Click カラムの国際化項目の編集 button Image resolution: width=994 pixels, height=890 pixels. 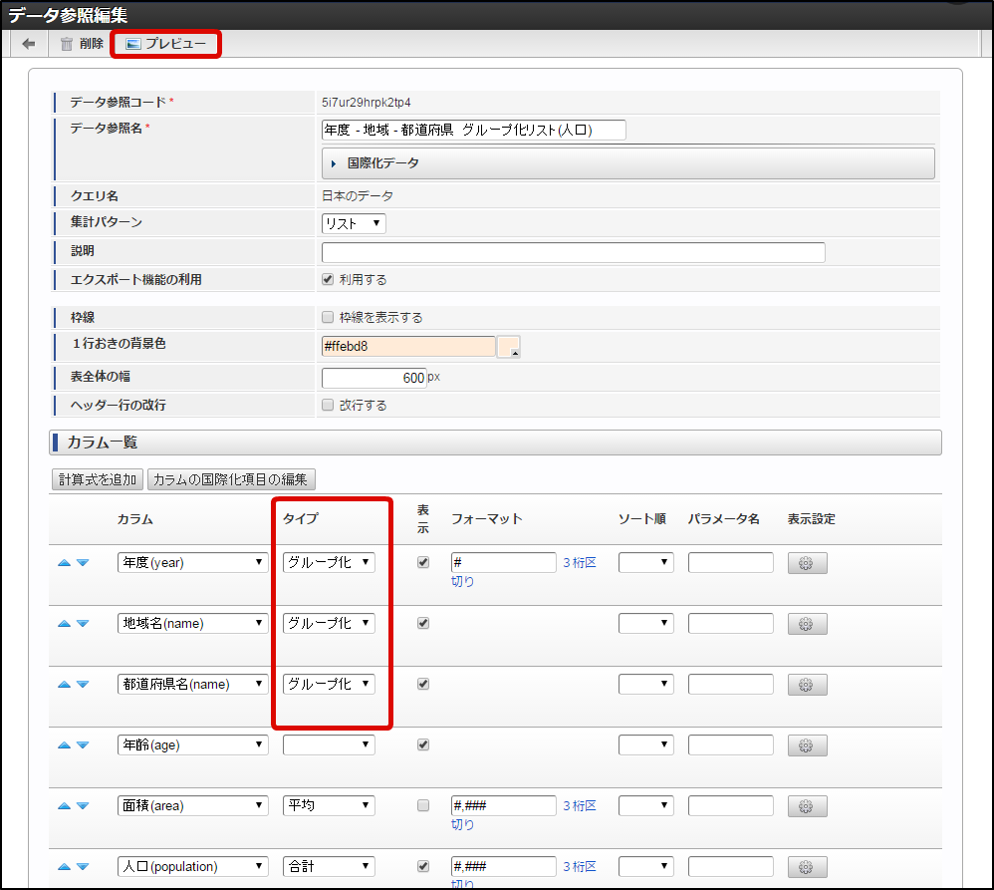pyautogui.click(x=231, y=479)
